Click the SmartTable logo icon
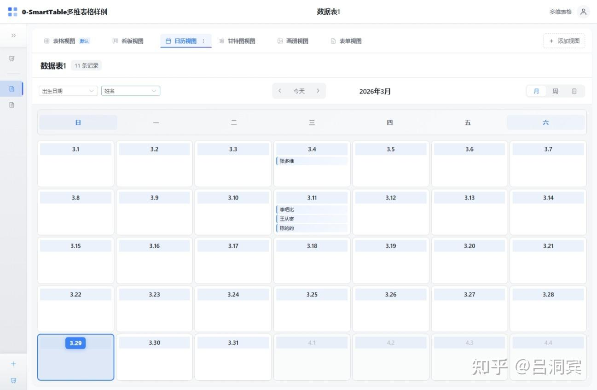The height and width of the screenshot is (390, 597). point(12,12)
